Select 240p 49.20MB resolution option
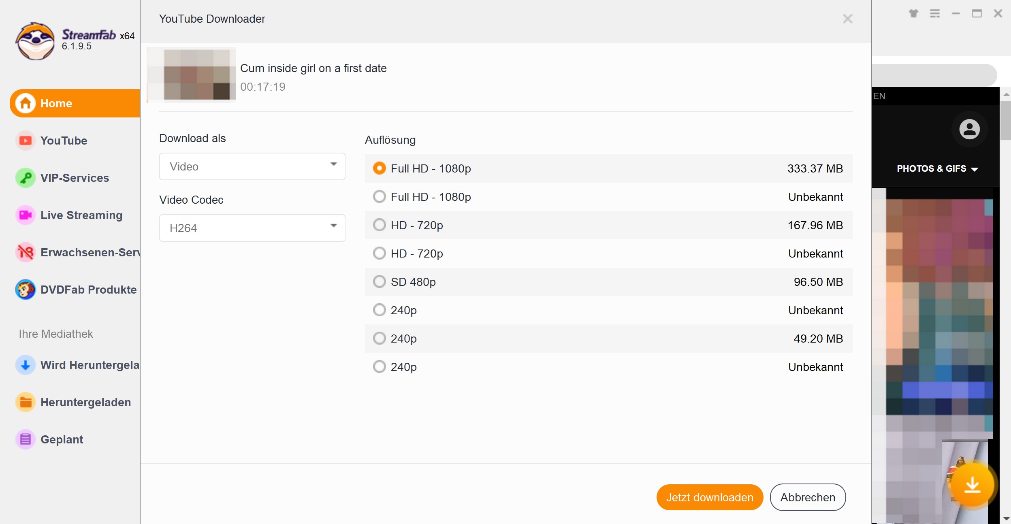Image resolution: width=1011 pixels, height=524 pixels. 379,338
